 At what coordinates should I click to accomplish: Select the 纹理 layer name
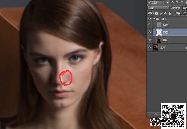click(x=165, y=25)
